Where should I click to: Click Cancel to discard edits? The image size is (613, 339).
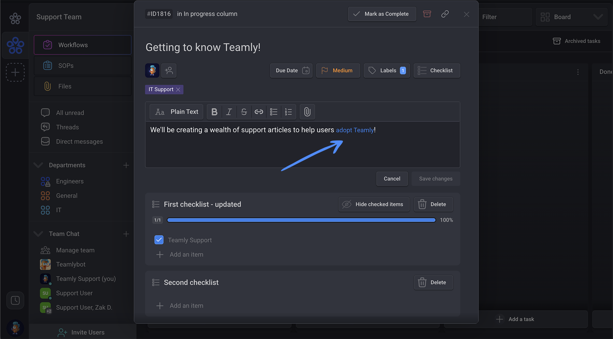click(392, 179)
